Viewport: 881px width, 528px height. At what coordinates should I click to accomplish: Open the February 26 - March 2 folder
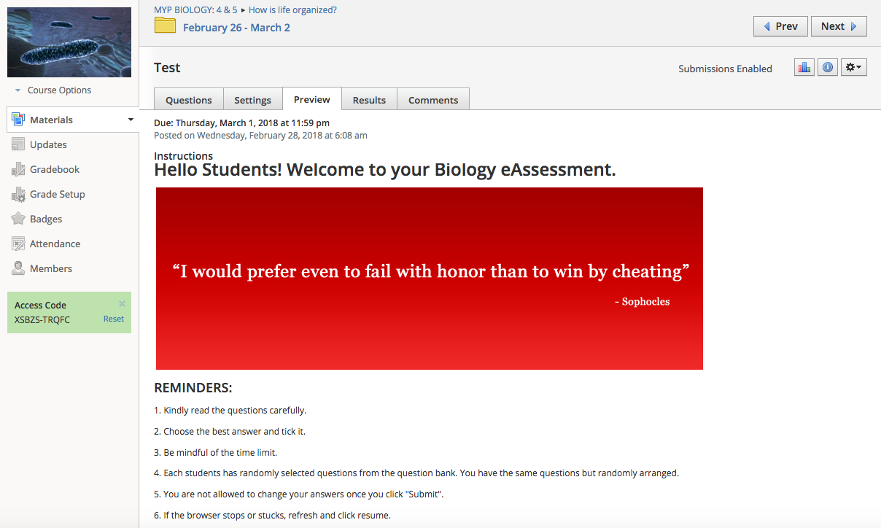pyautogui.click(x=236, y=28)
